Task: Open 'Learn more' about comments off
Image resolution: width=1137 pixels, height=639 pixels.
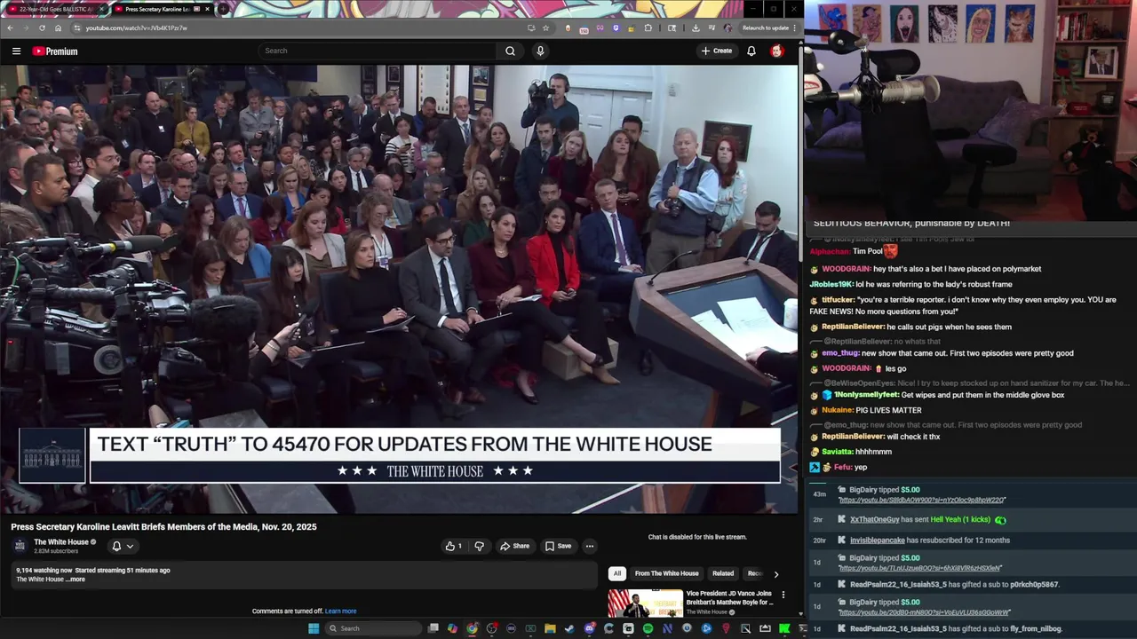Action: coord(340,611)
